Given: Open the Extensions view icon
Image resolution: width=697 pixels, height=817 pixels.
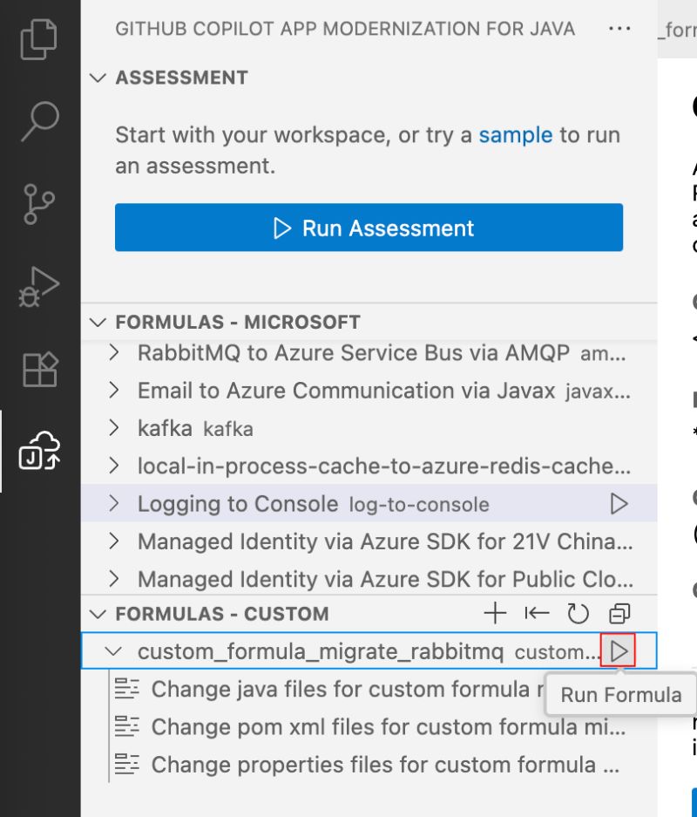Looking at the screenshot, I should point(40,370).
